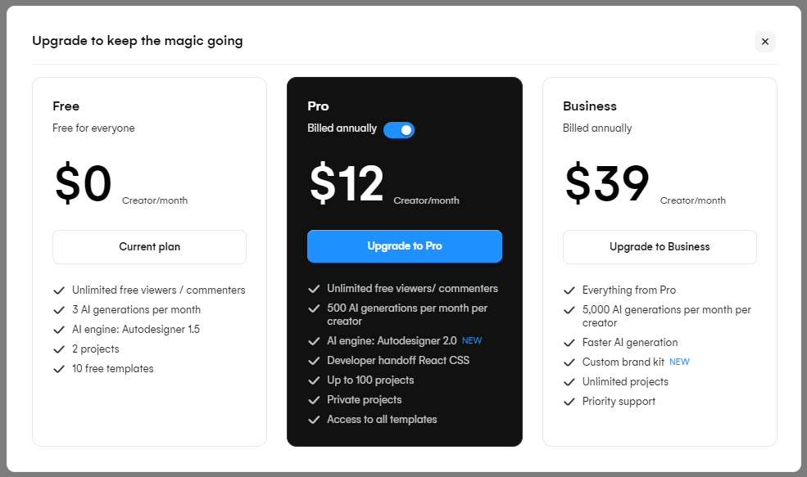Click the NEW badge beside Custom brand kit
The width and height of the screenshot is (807, 477).
(679, 362)
